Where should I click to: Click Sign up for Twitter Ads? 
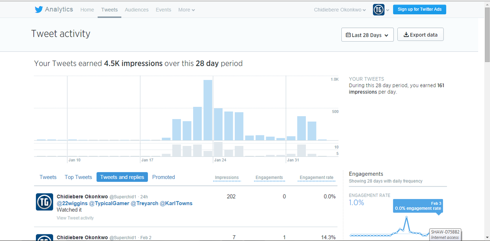pyautogui.click(x=419, y=9)
